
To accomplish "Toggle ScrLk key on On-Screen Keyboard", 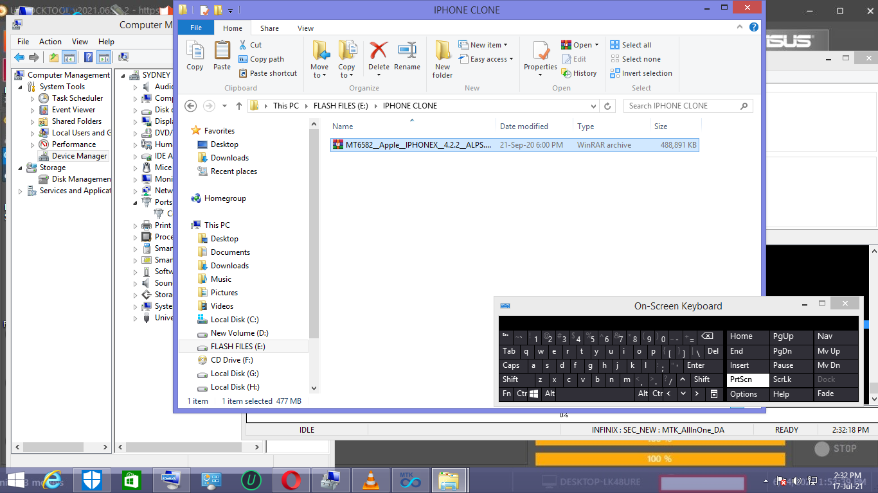I will (x=791, y=380).
